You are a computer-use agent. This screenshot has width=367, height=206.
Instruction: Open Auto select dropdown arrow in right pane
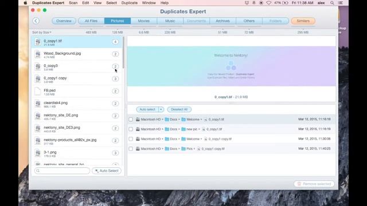(x=161, y=109)
